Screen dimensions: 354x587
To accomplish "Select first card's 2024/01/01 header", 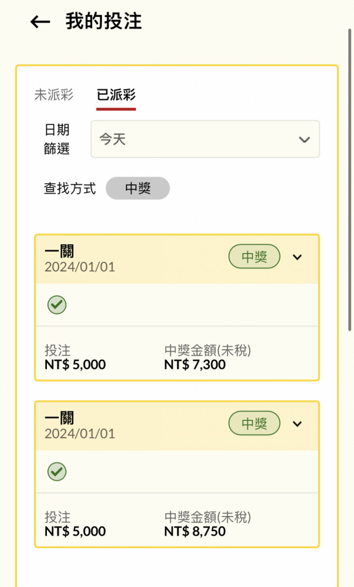I will [x=80, y=267].
